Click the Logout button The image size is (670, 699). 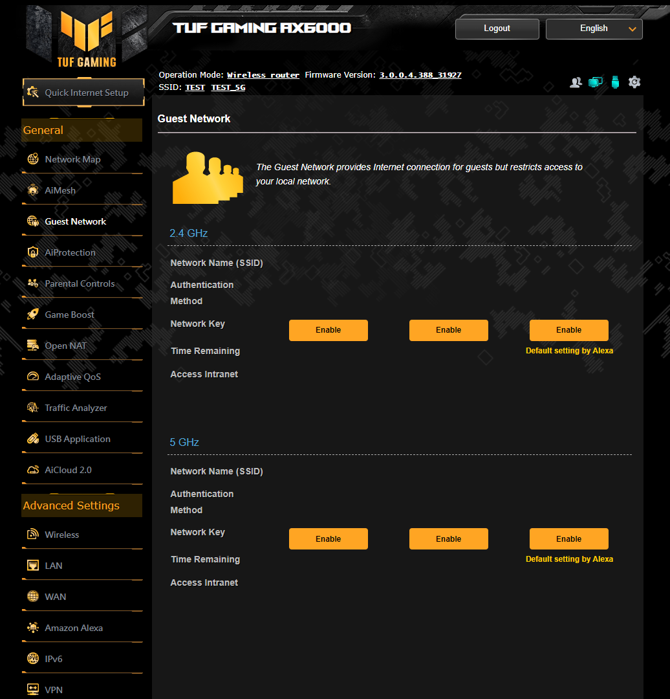click(497, 28)
